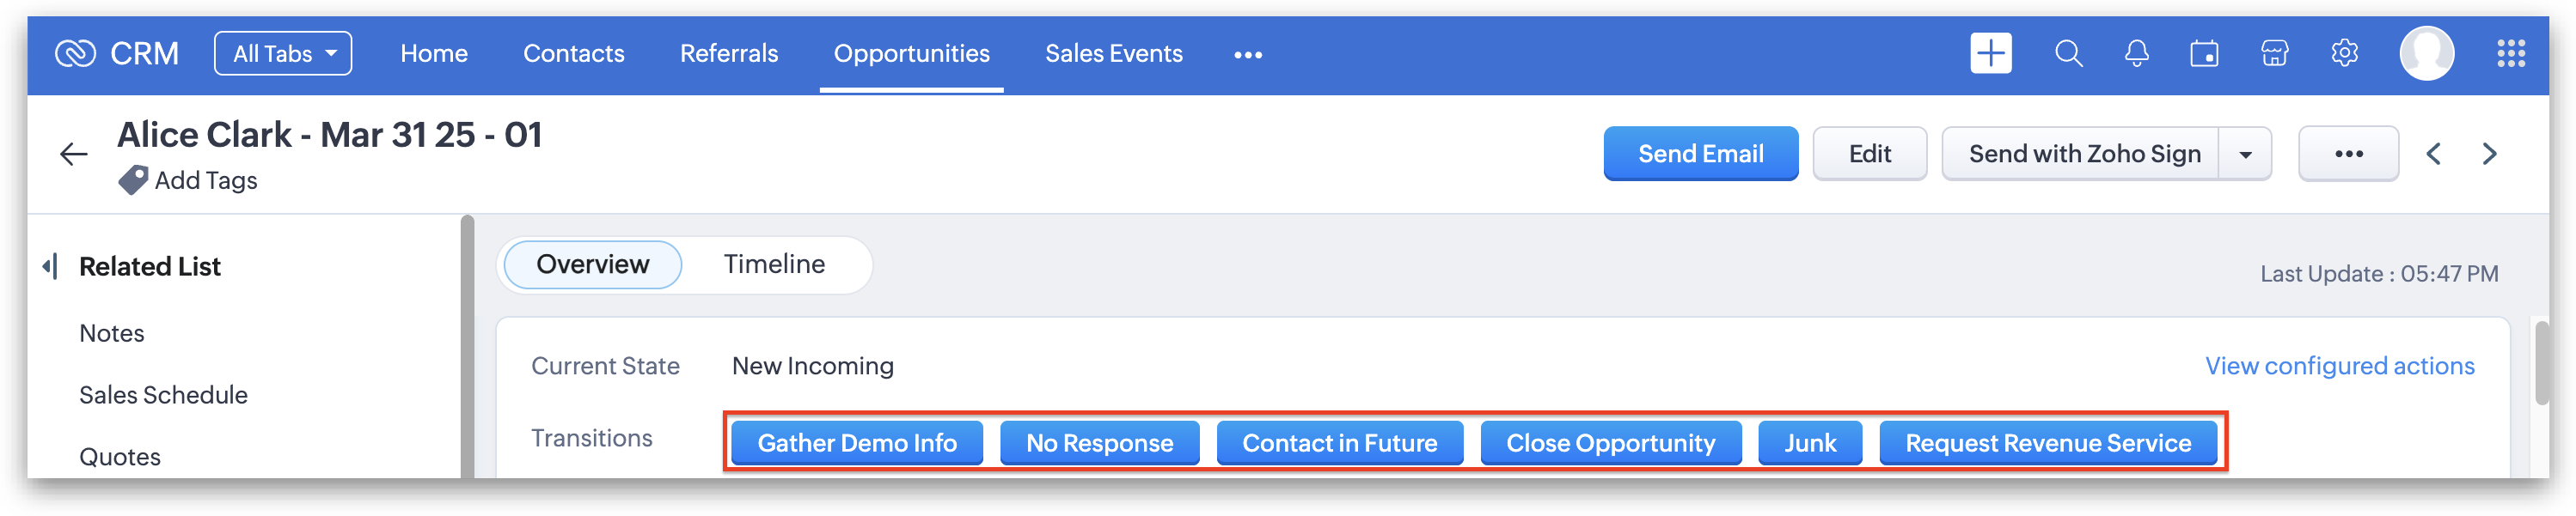
Task: Open the notifications bell icon
Action: click(2136, 54)
